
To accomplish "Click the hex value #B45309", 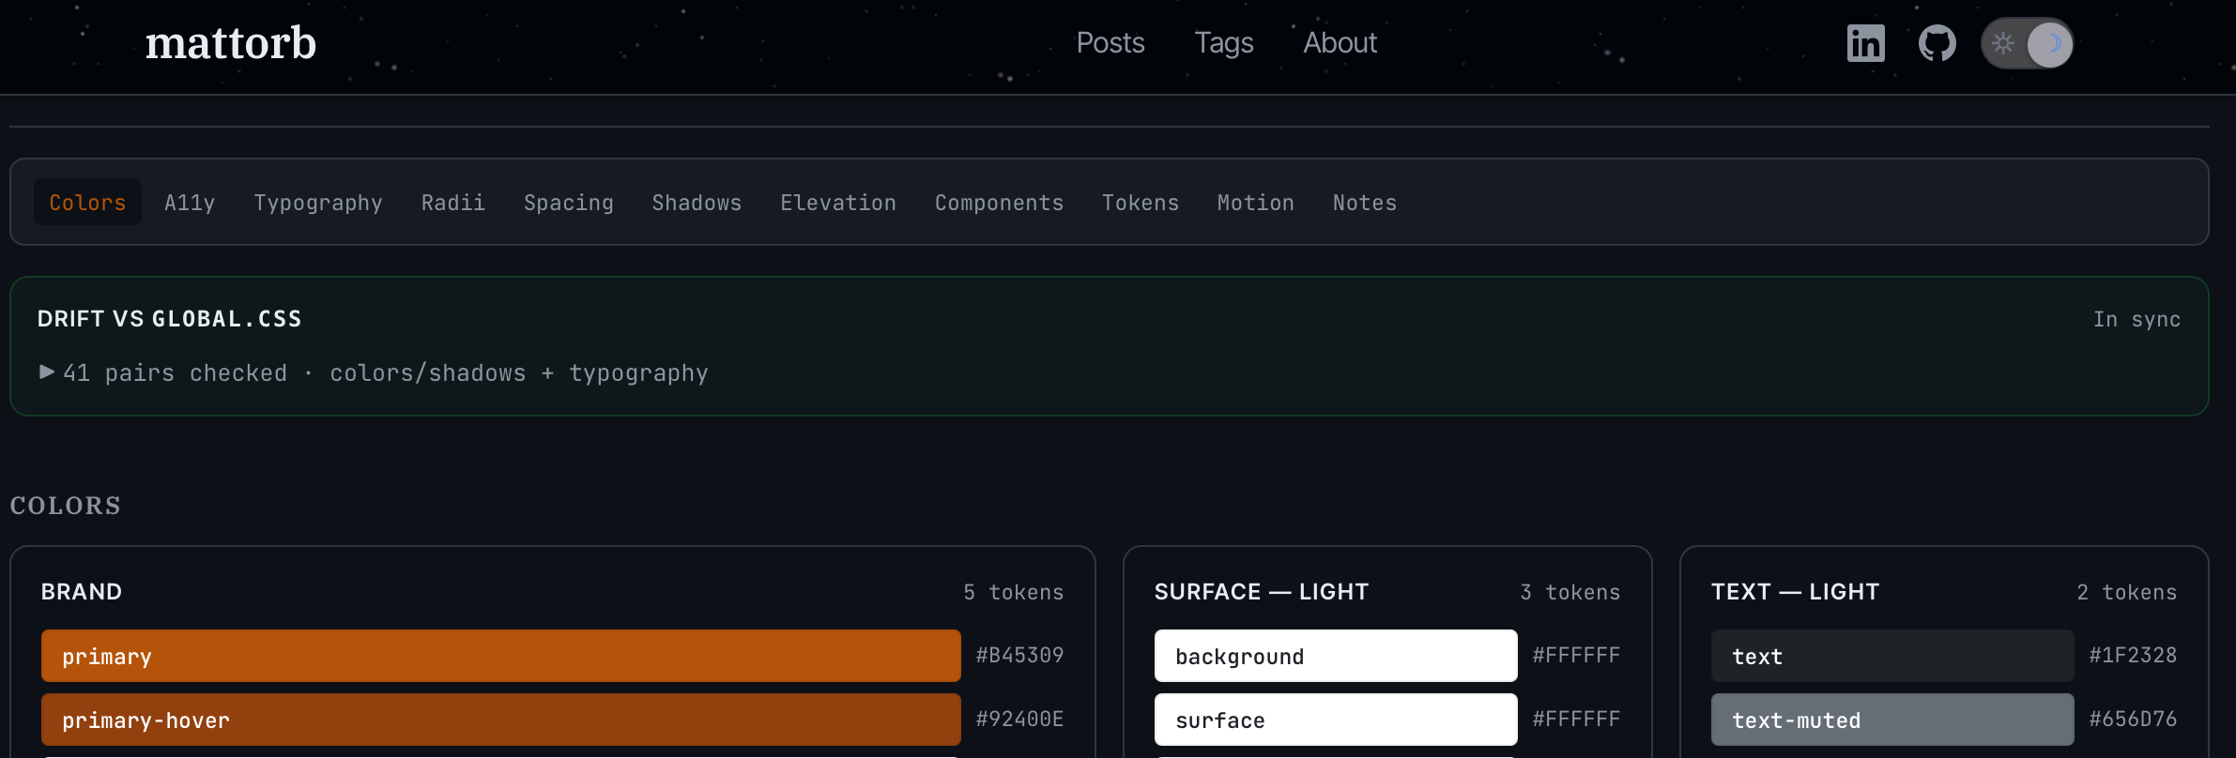I will (x=1020, y=655).
